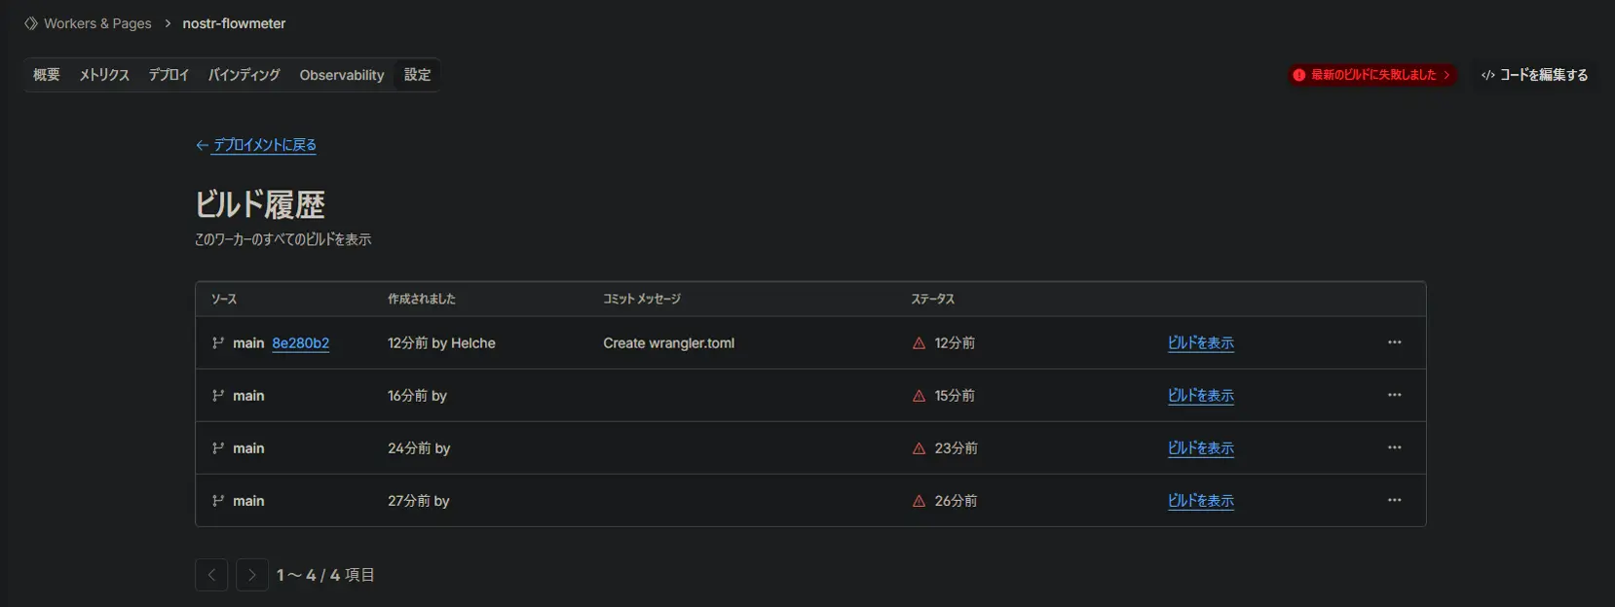Click the 最新のビルドに失敗しました alert button
1615x607 pixels.
[x=1372, y=75]
